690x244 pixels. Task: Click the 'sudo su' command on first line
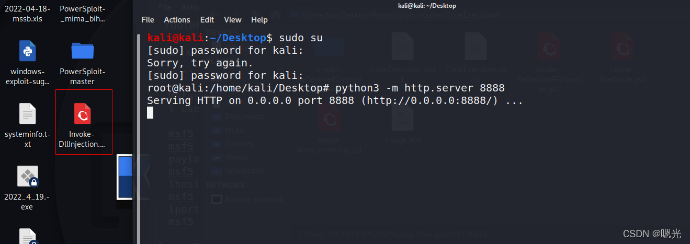click(301, 38)
